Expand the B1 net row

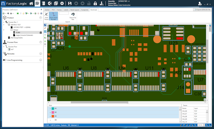coord(50,109)
